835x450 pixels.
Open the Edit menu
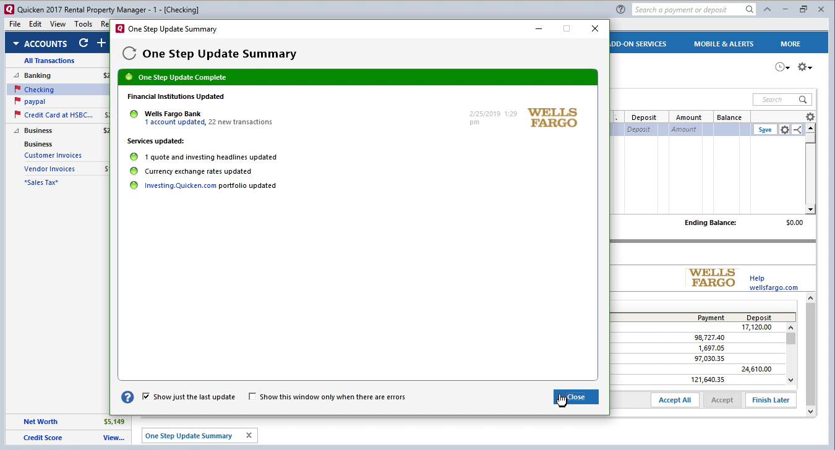pyautogui.click(x=35, y=24)
